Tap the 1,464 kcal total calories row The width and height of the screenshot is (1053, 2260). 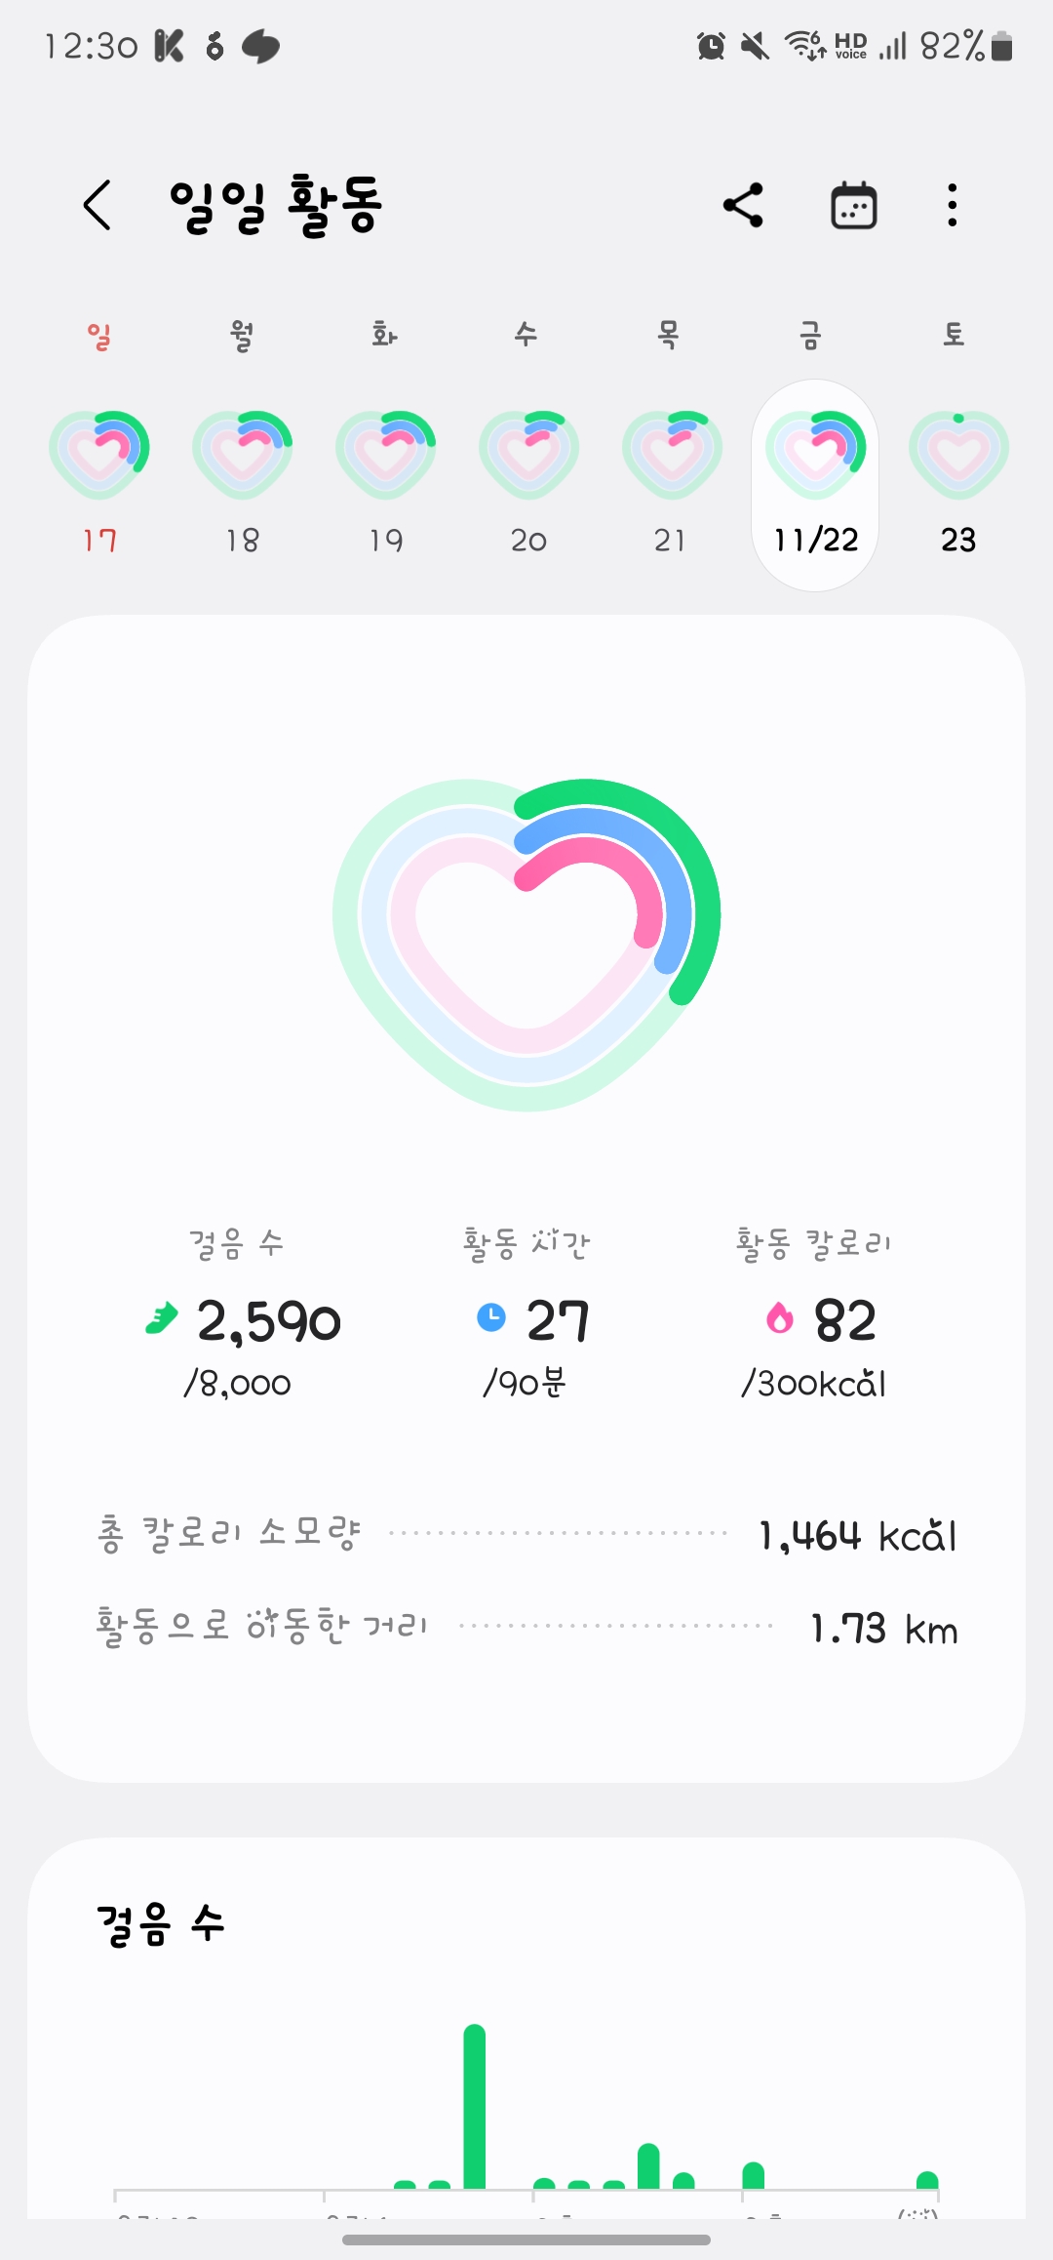click(526, 1535)
